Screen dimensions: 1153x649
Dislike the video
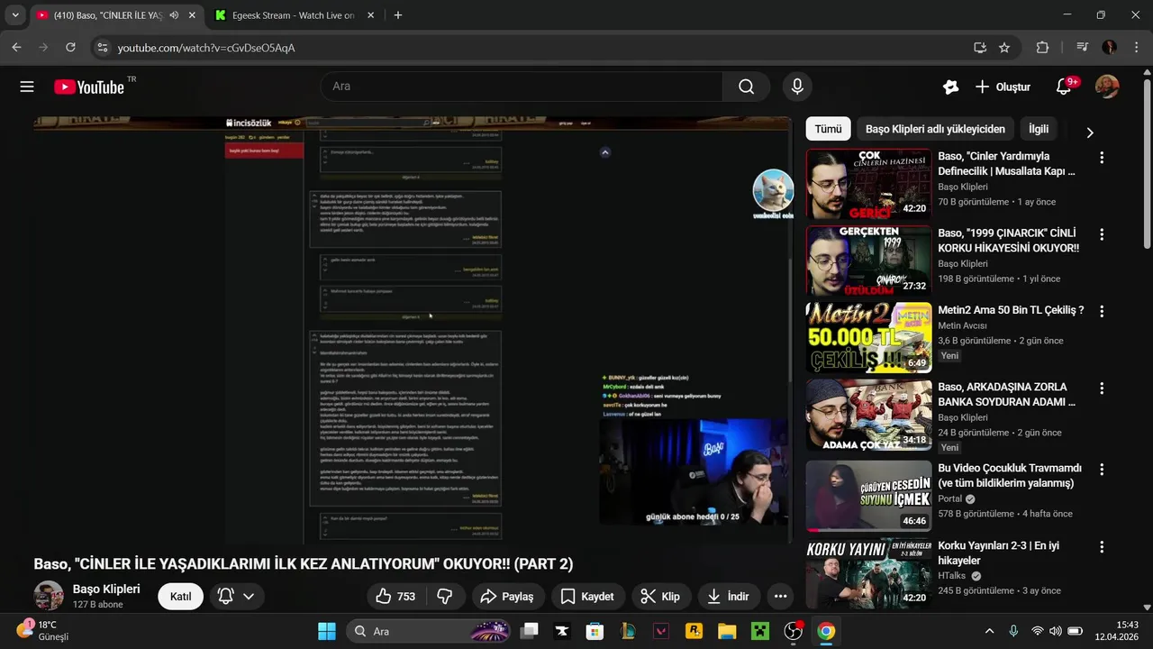tap(445, 596)
